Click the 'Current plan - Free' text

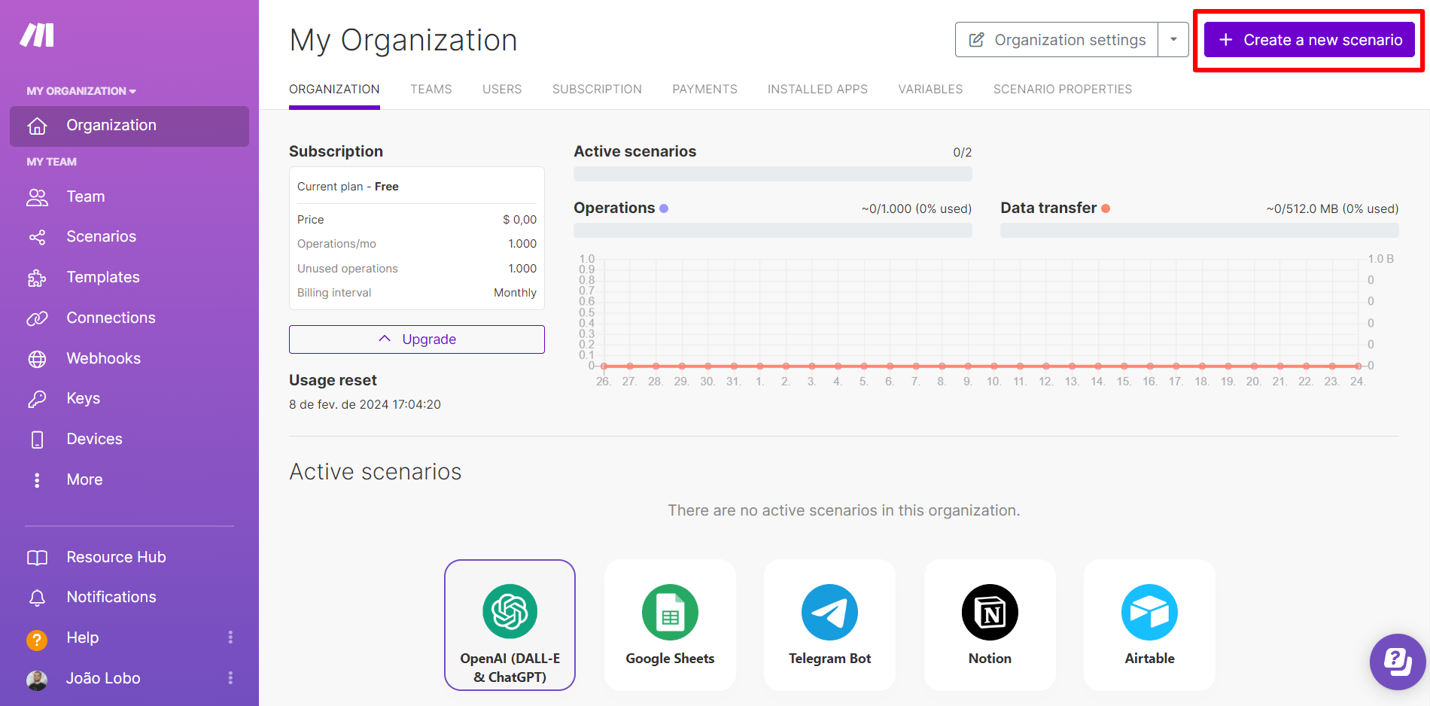click(x=348, y=187)
